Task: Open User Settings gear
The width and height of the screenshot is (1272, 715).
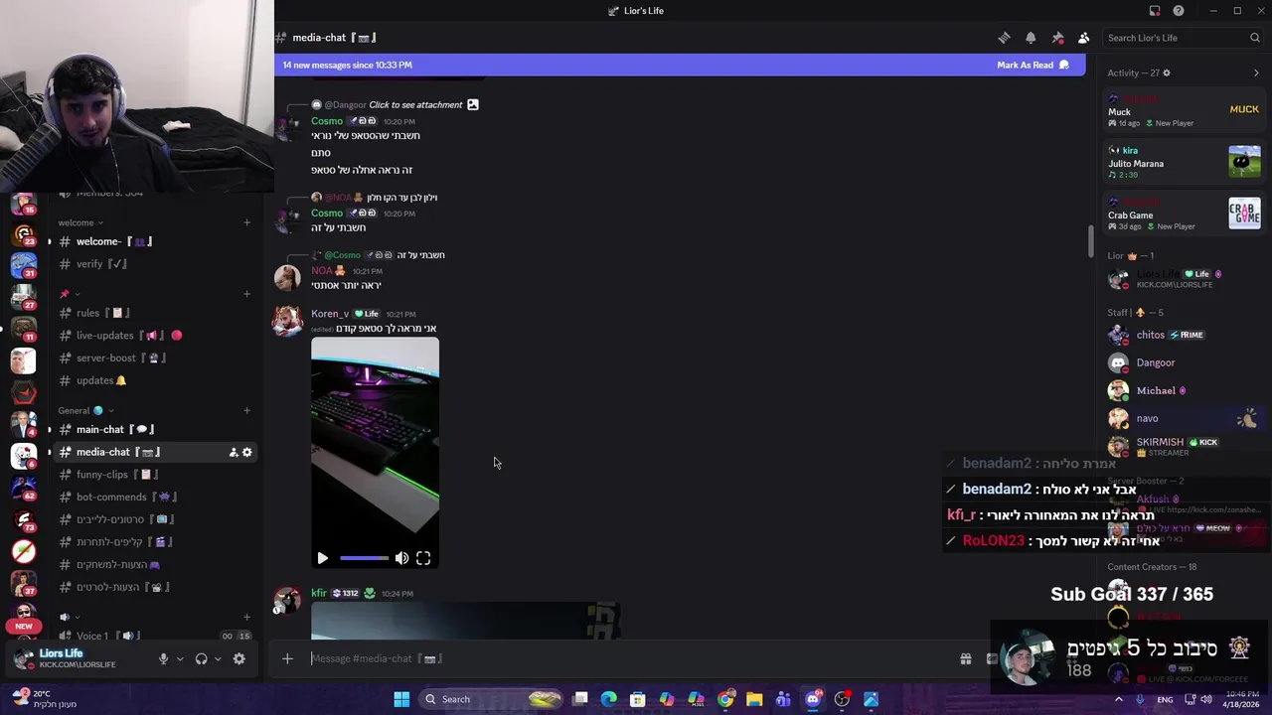Action: coord(239,658)
